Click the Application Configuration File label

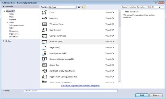tap(63, 77)
